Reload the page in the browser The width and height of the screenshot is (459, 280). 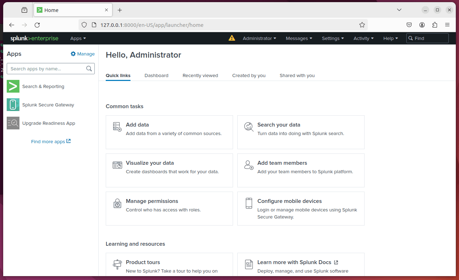[x=37, y=25]
